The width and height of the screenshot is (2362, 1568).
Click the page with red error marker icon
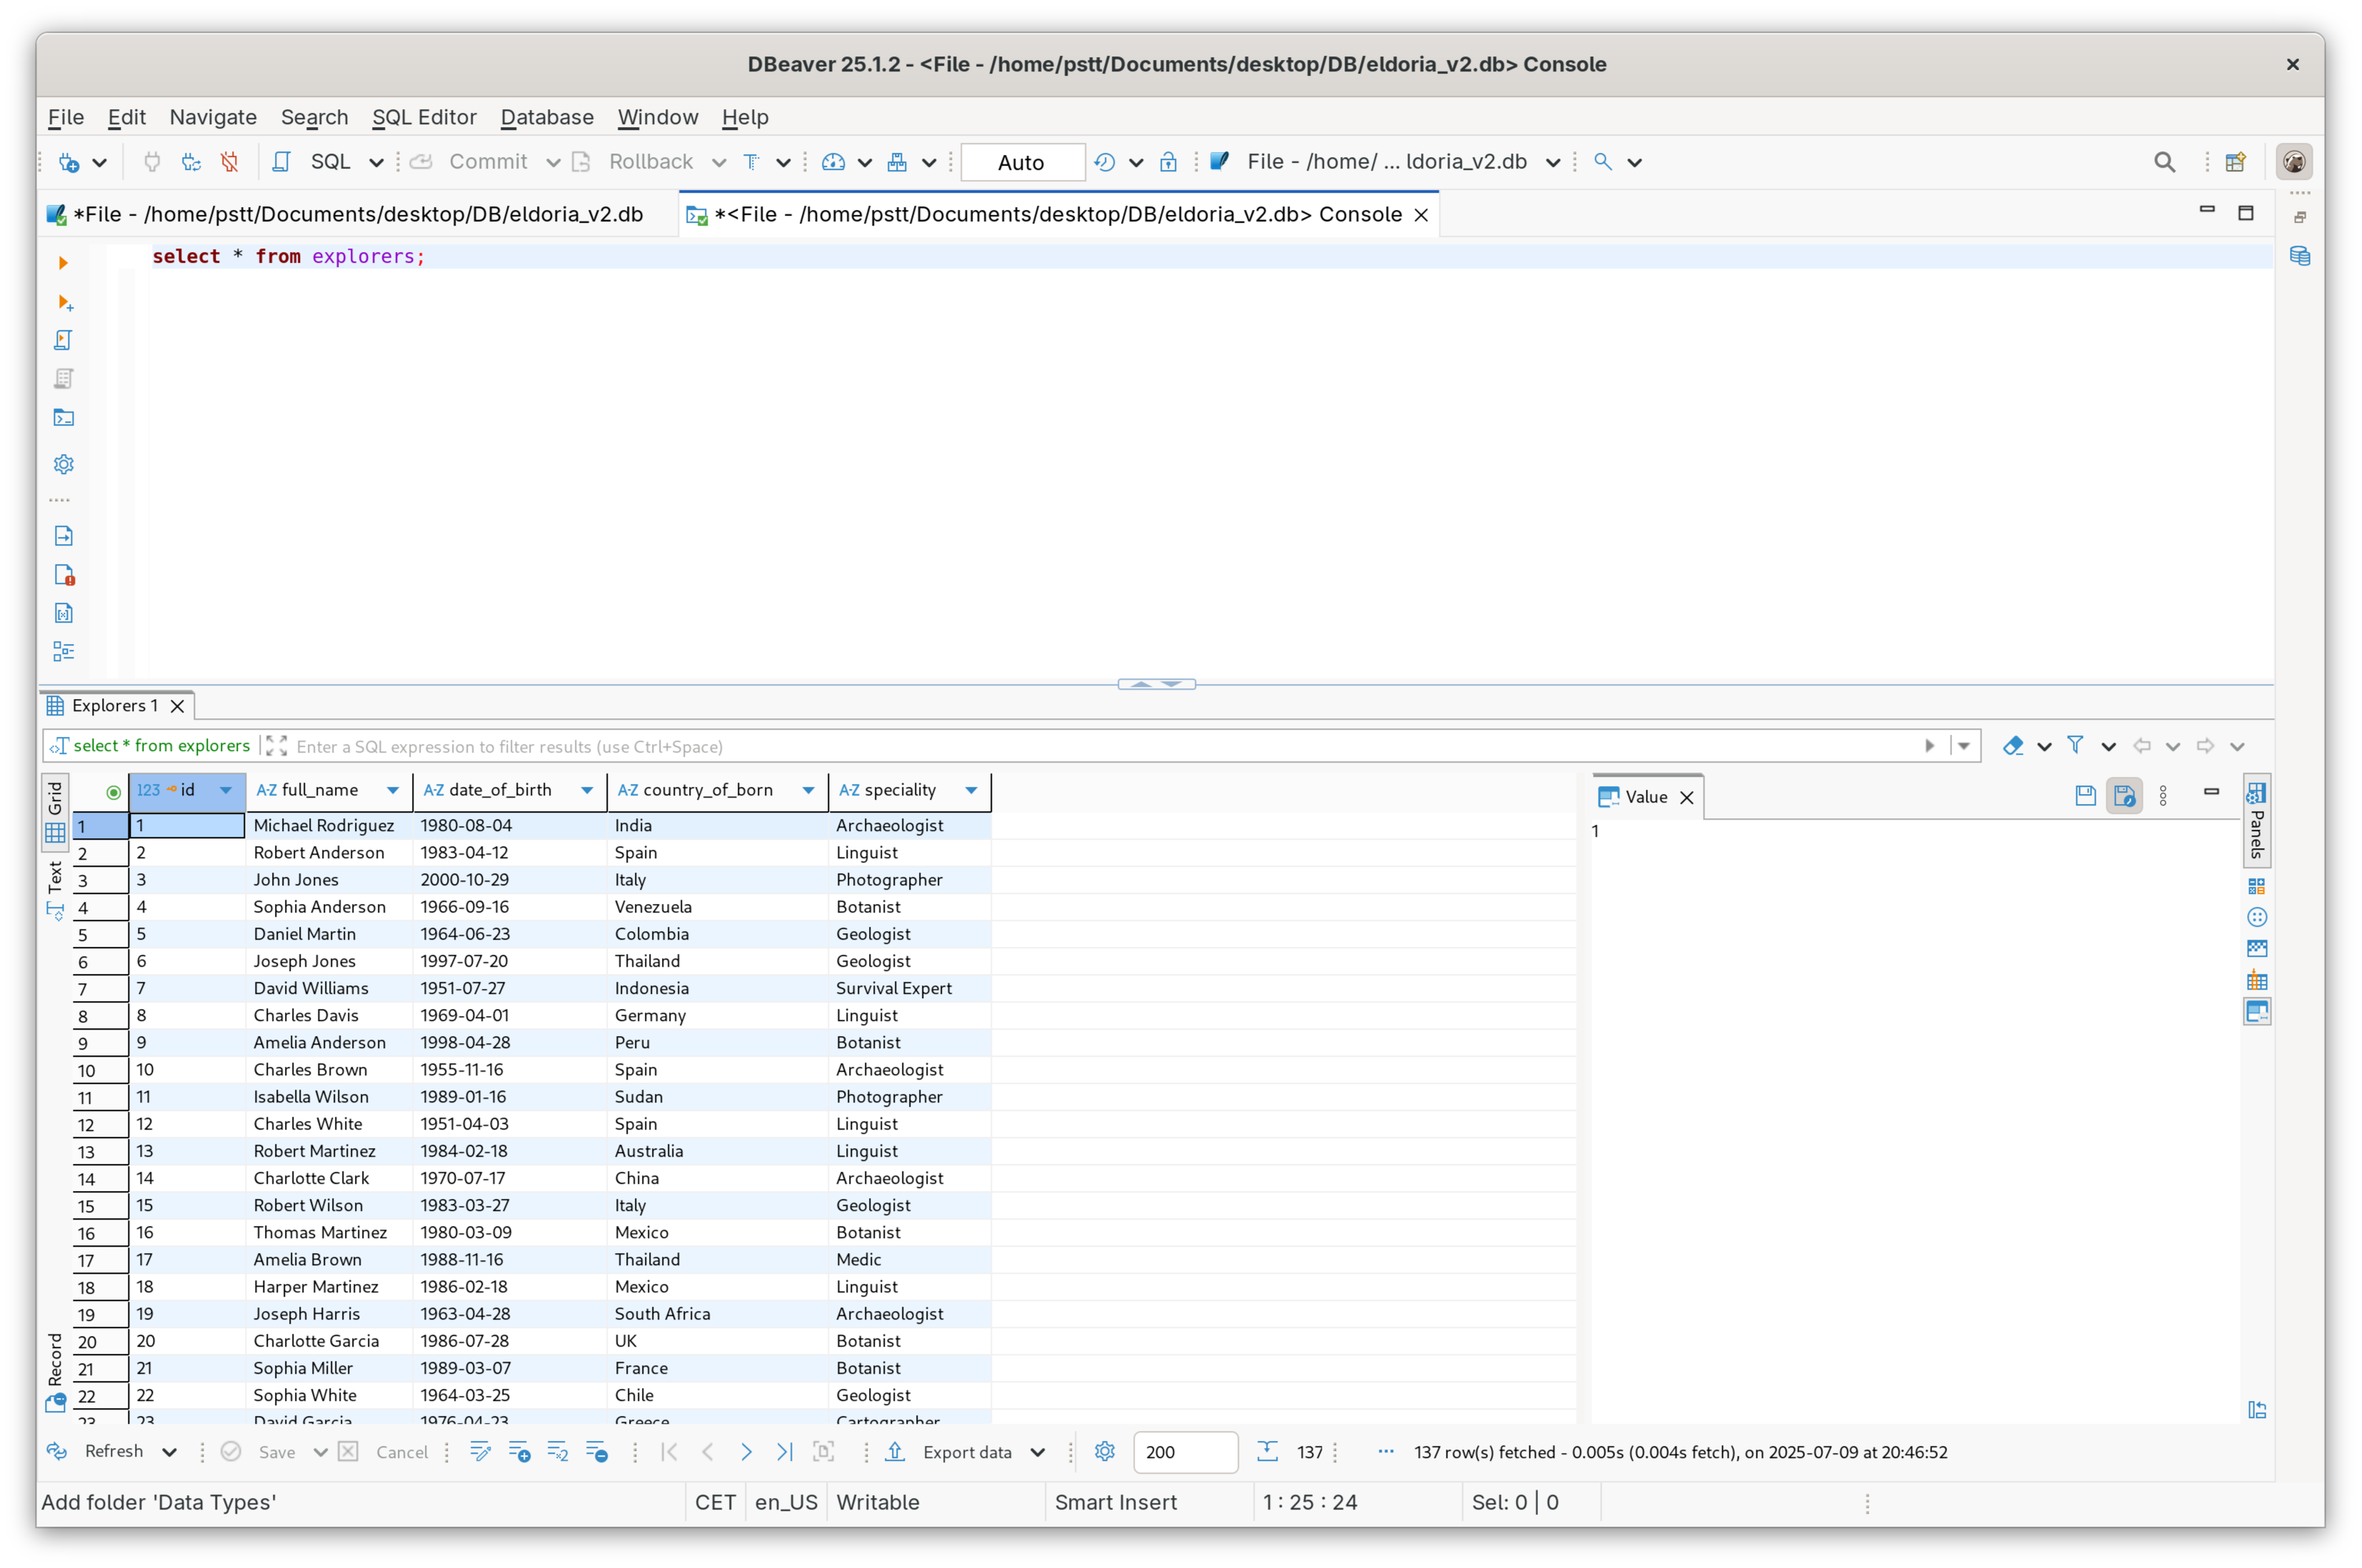click(64, 575)
